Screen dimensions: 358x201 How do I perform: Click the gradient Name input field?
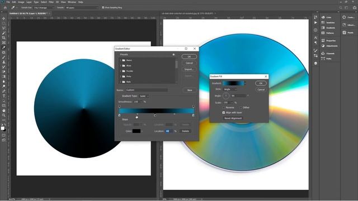[147, 90]
